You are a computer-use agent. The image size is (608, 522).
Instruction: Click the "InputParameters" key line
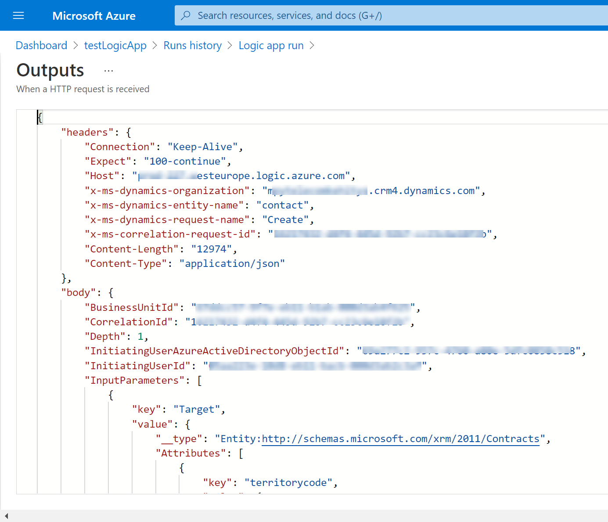tap(134, 381)
